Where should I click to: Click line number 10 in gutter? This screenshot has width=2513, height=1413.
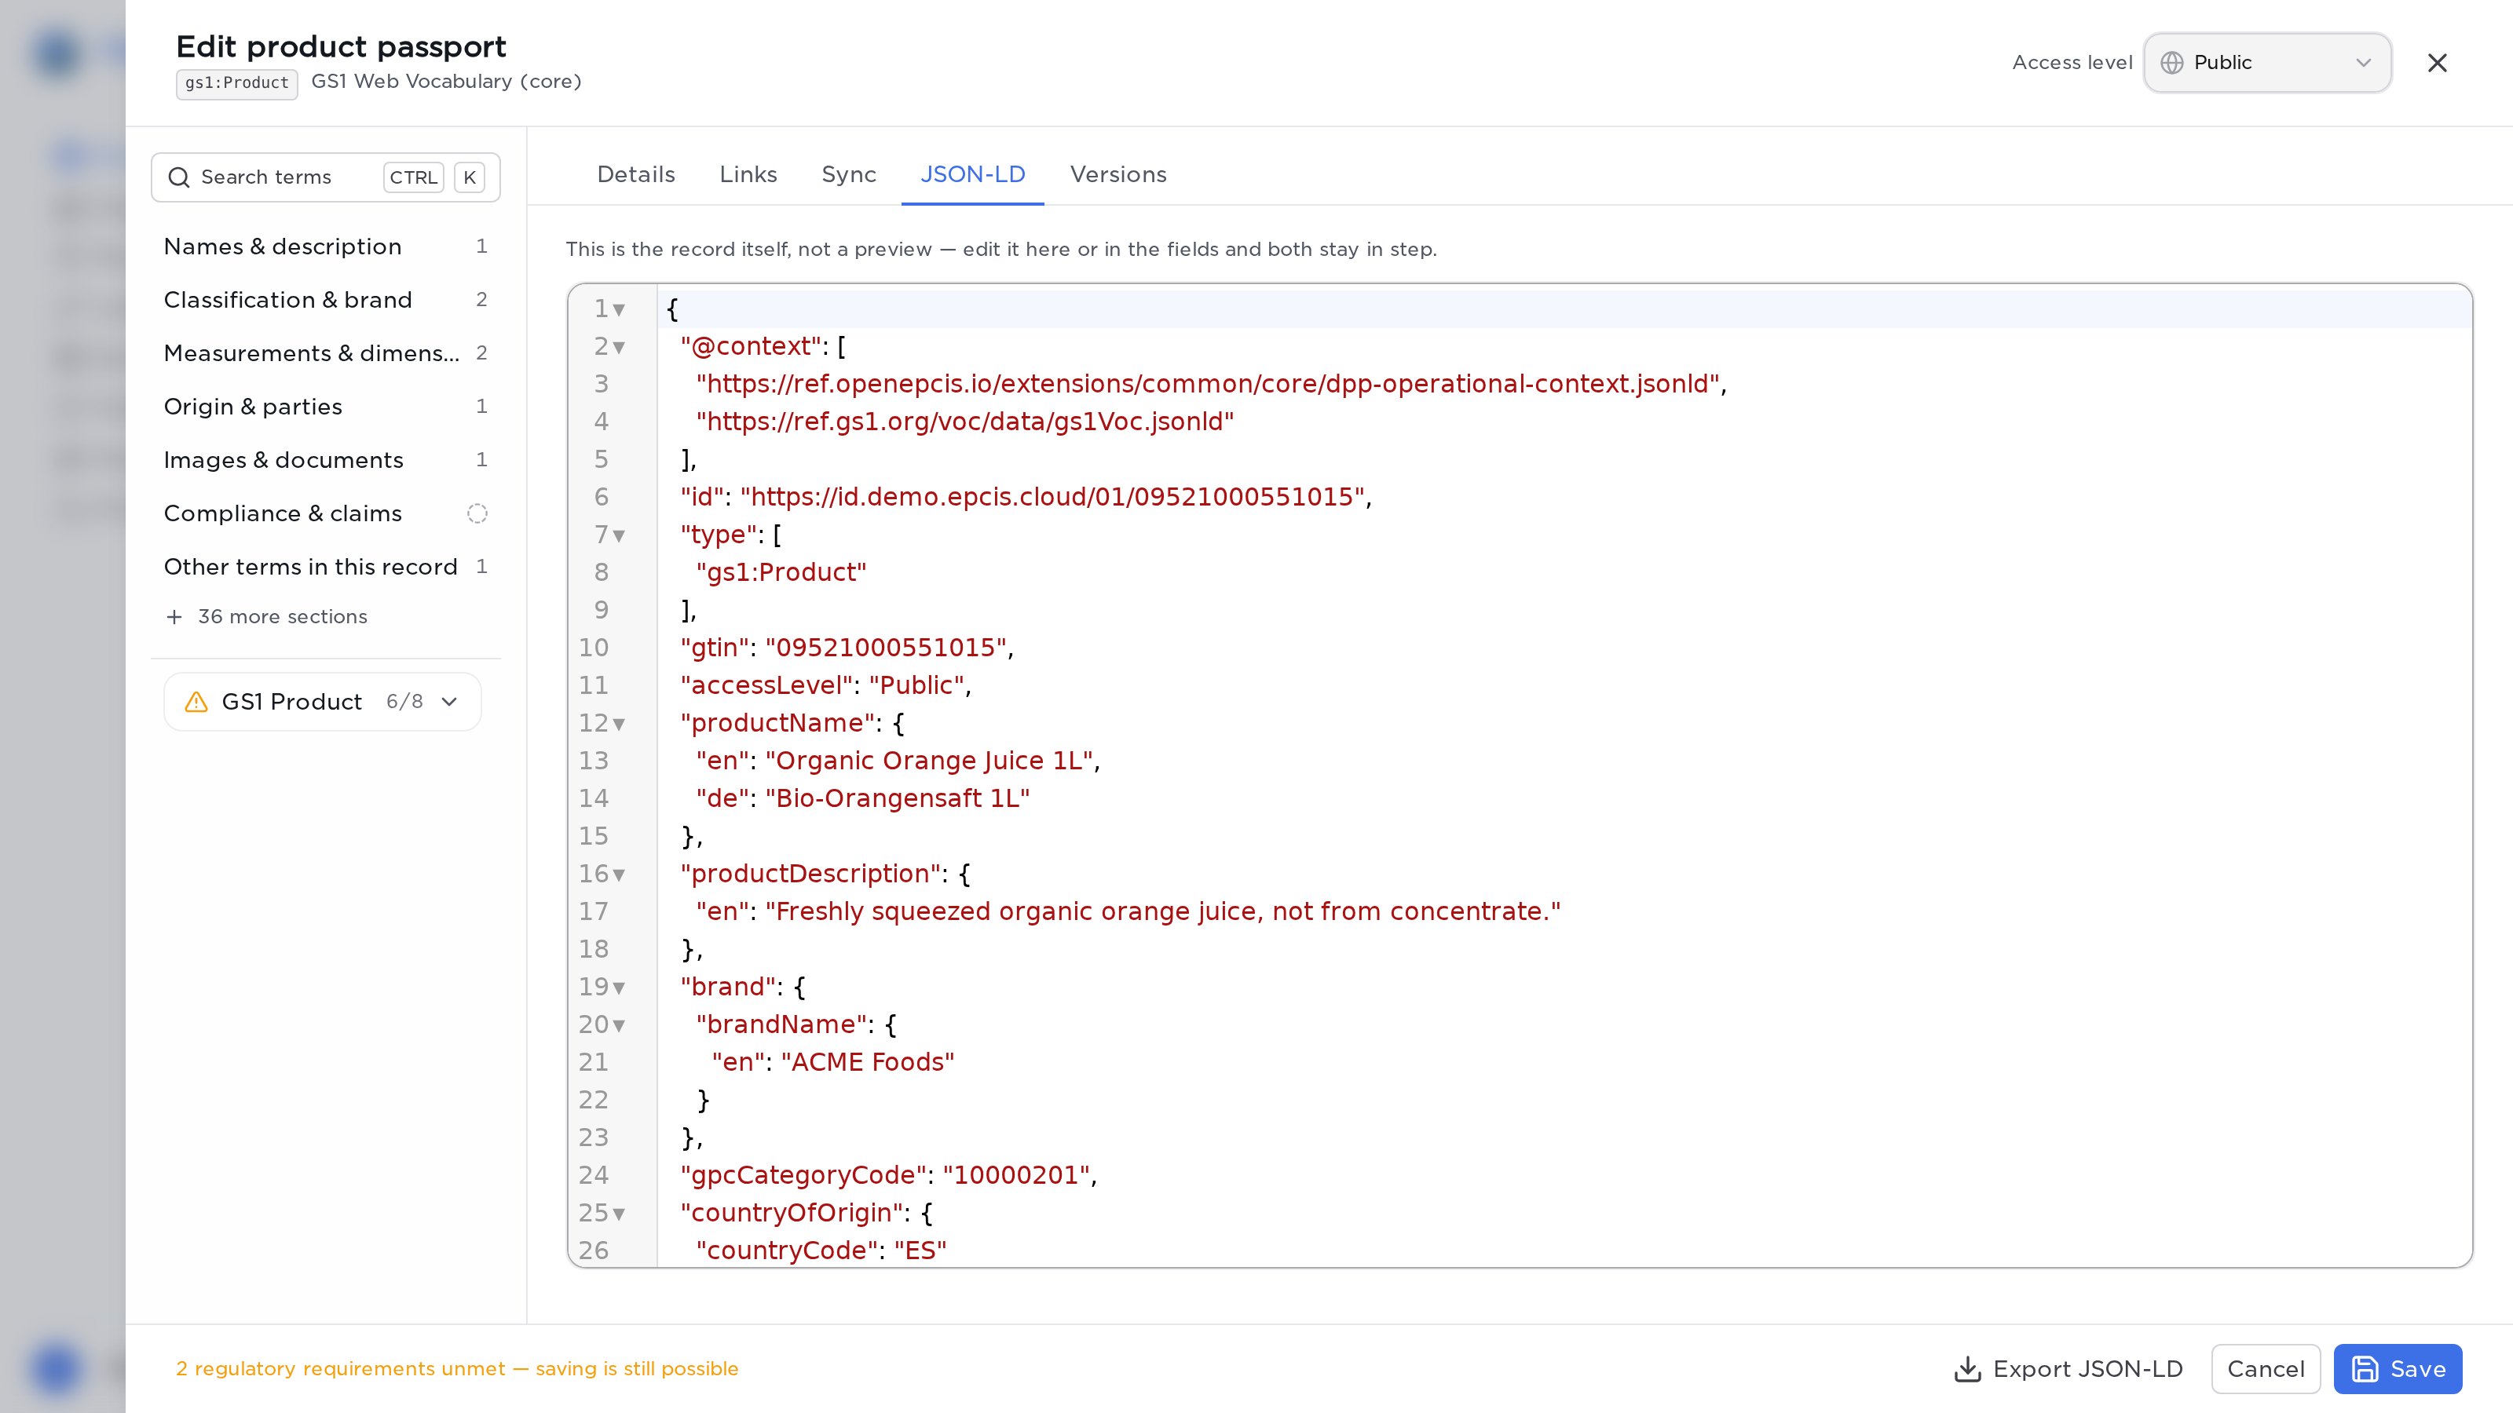pyautogui.click(x=593, y=648)
